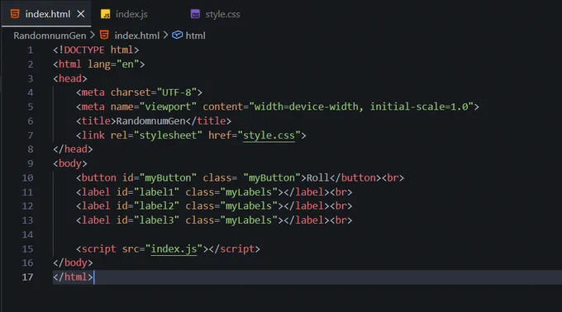Click line number 9 in the gutter
The width and height of the screenshot is (562, 312).
(30, 163)
